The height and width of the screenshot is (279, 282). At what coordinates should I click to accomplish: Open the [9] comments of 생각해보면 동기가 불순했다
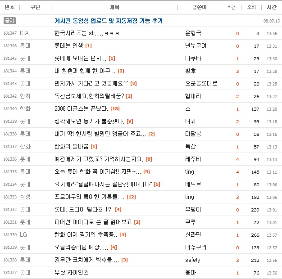pyautogui.click(x=130, y=121)
